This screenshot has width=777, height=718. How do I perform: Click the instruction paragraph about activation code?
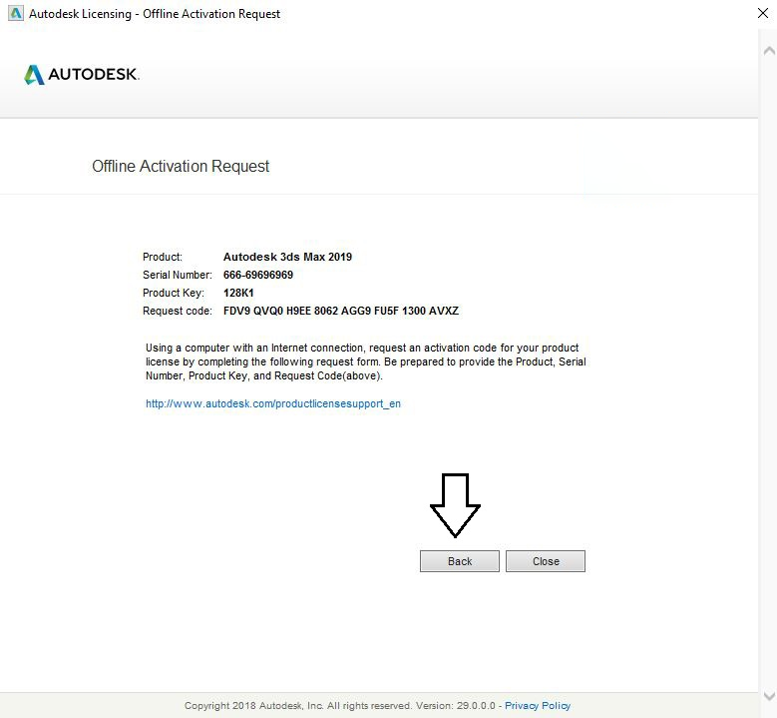[x=366, y=361]
